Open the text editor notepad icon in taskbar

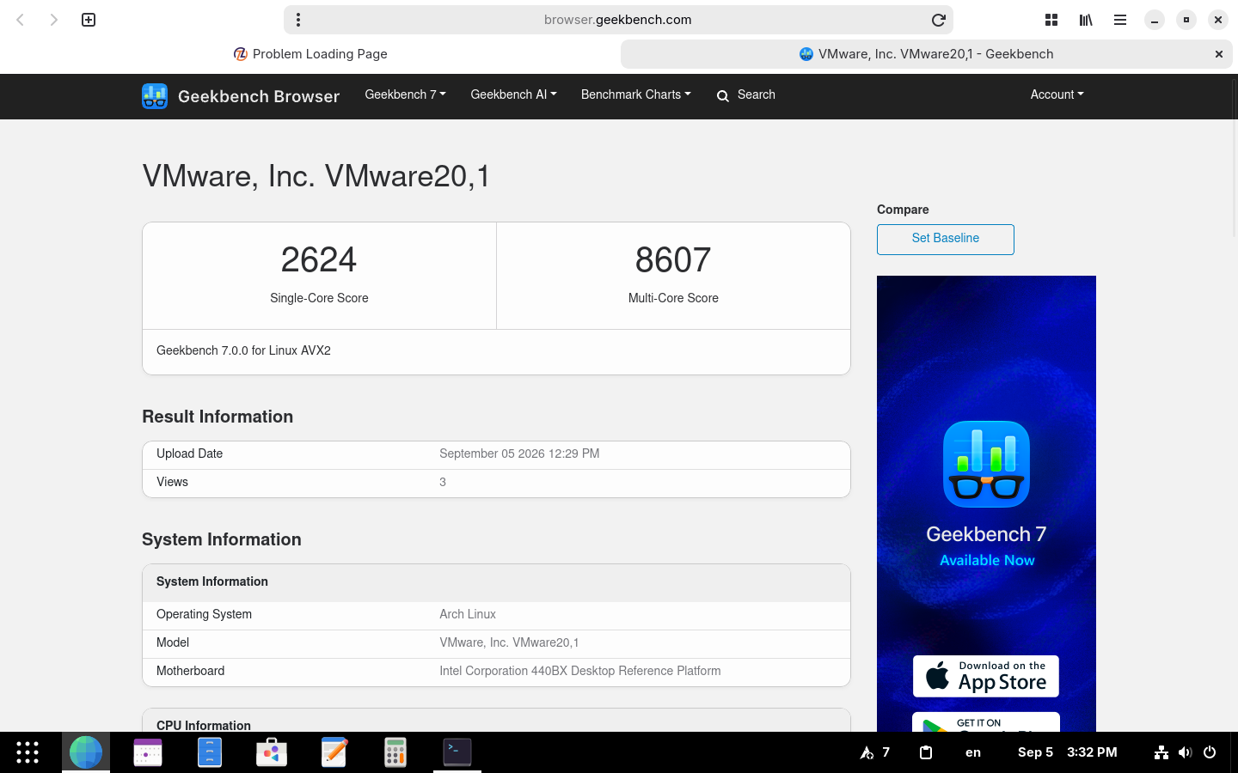pos(334,752)
